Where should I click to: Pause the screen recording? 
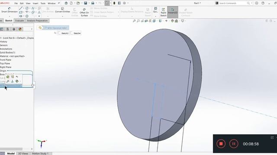tap(234, 143)
